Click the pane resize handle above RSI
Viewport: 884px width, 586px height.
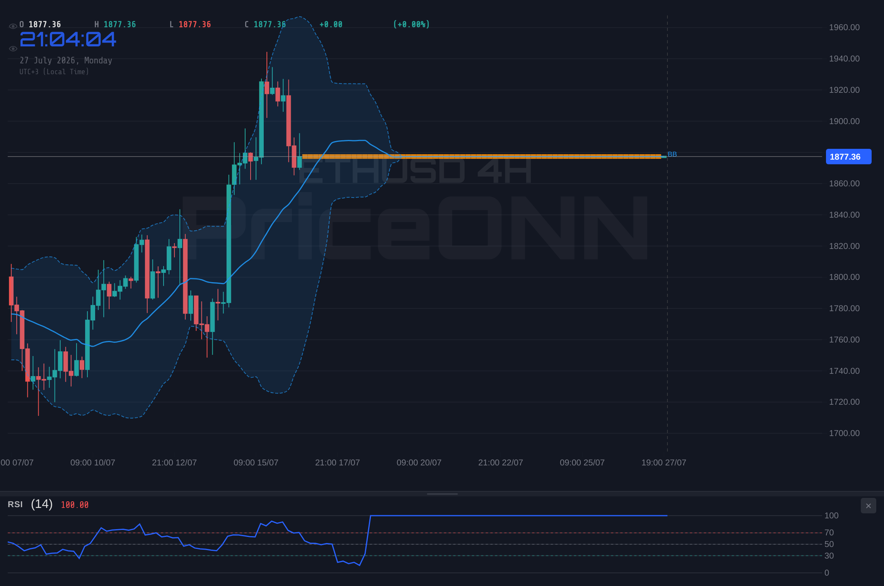(442, 494)
